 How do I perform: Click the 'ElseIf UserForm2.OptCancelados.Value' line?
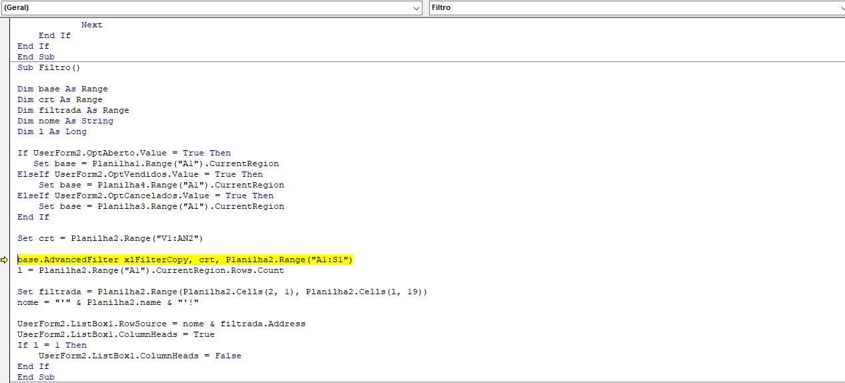(146, 196)
